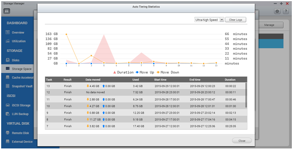Click the Manage button behind the dialog
The height and width of the screenshot is (150, 293).
pos(269,25)
